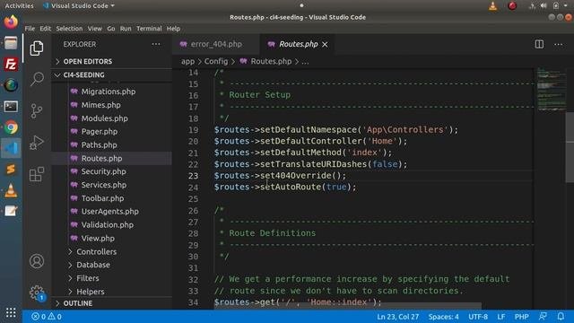
Task: Click the red recording tray indicator
Action: [x=512, y=6]
